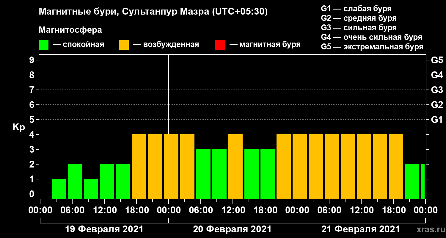Click the G5 label on right axis
The image size is (446, 238).
pos(437,60)
